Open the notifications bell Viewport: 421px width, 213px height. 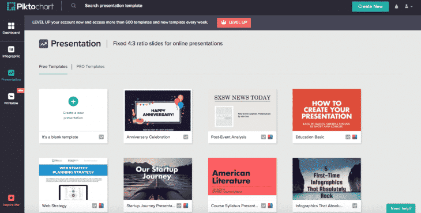tap(396, 6)
